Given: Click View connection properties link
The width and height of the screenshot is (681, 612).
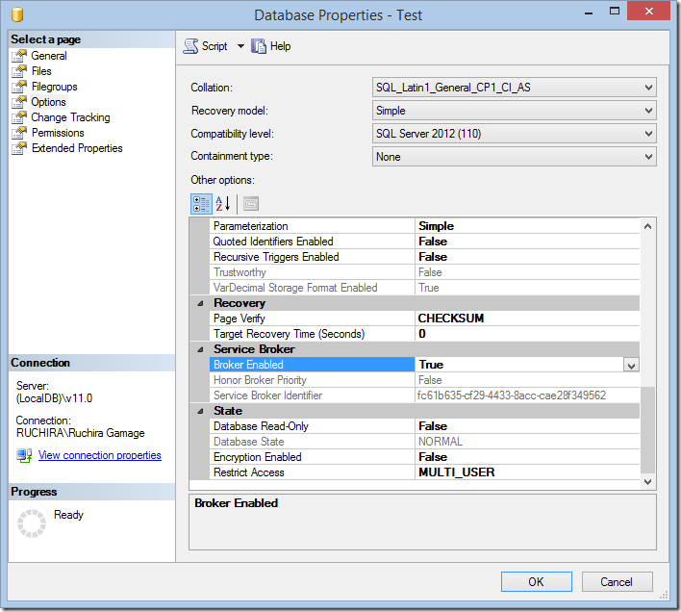Looking at the screenshot, I should coord(100,455).
